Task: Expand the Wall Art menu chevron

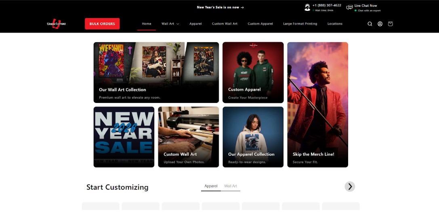Action: click(x=178, y=24)
